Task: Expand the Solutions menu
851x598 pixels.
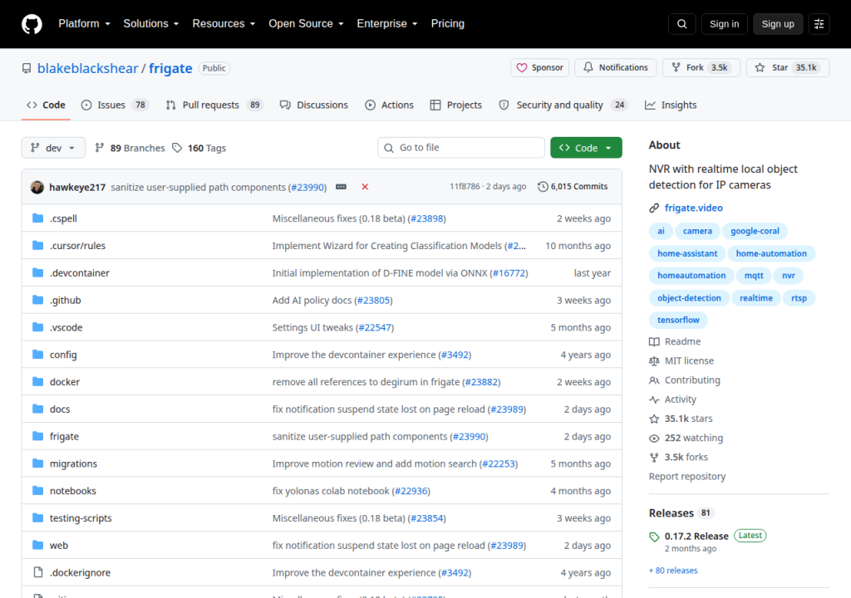Action: (151, 24)
